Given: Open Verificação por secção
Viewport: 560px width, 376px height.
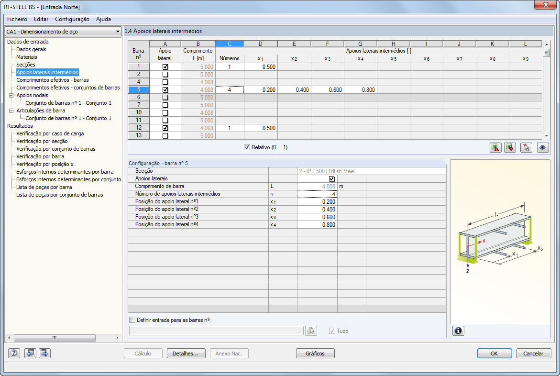Looking at the screenshot, I should click(42, 141).
